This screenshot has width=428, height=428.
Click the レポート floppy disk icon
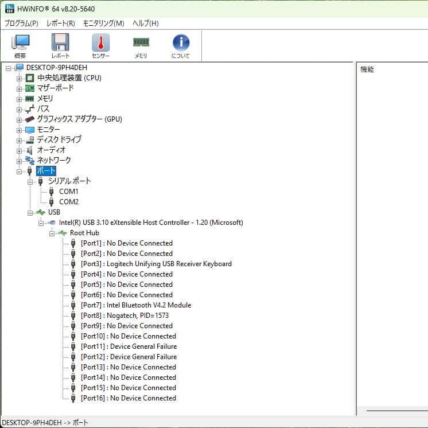[60, 45]
